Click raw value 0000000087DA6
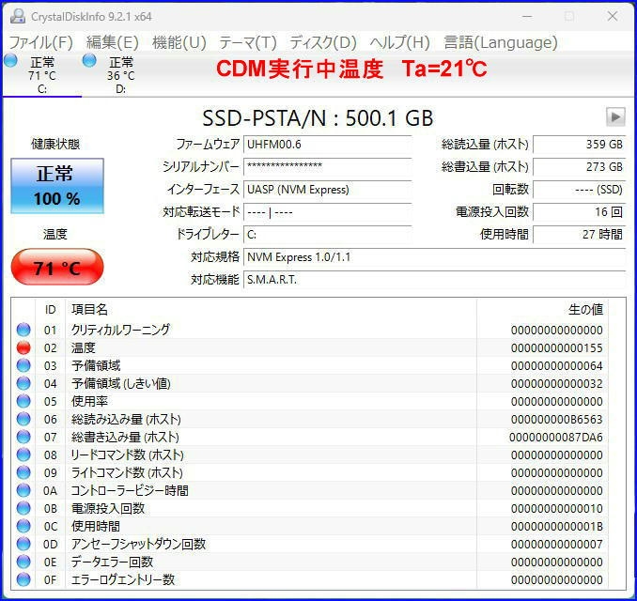Viewport: 637px width, 601px height. point(556,438)
